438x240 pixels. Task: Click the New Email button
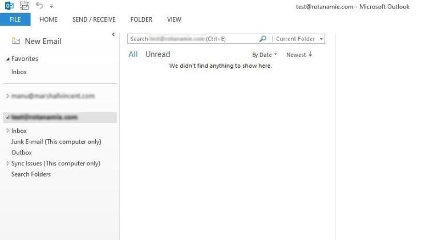pyautogui.click(x=36, y=41)
